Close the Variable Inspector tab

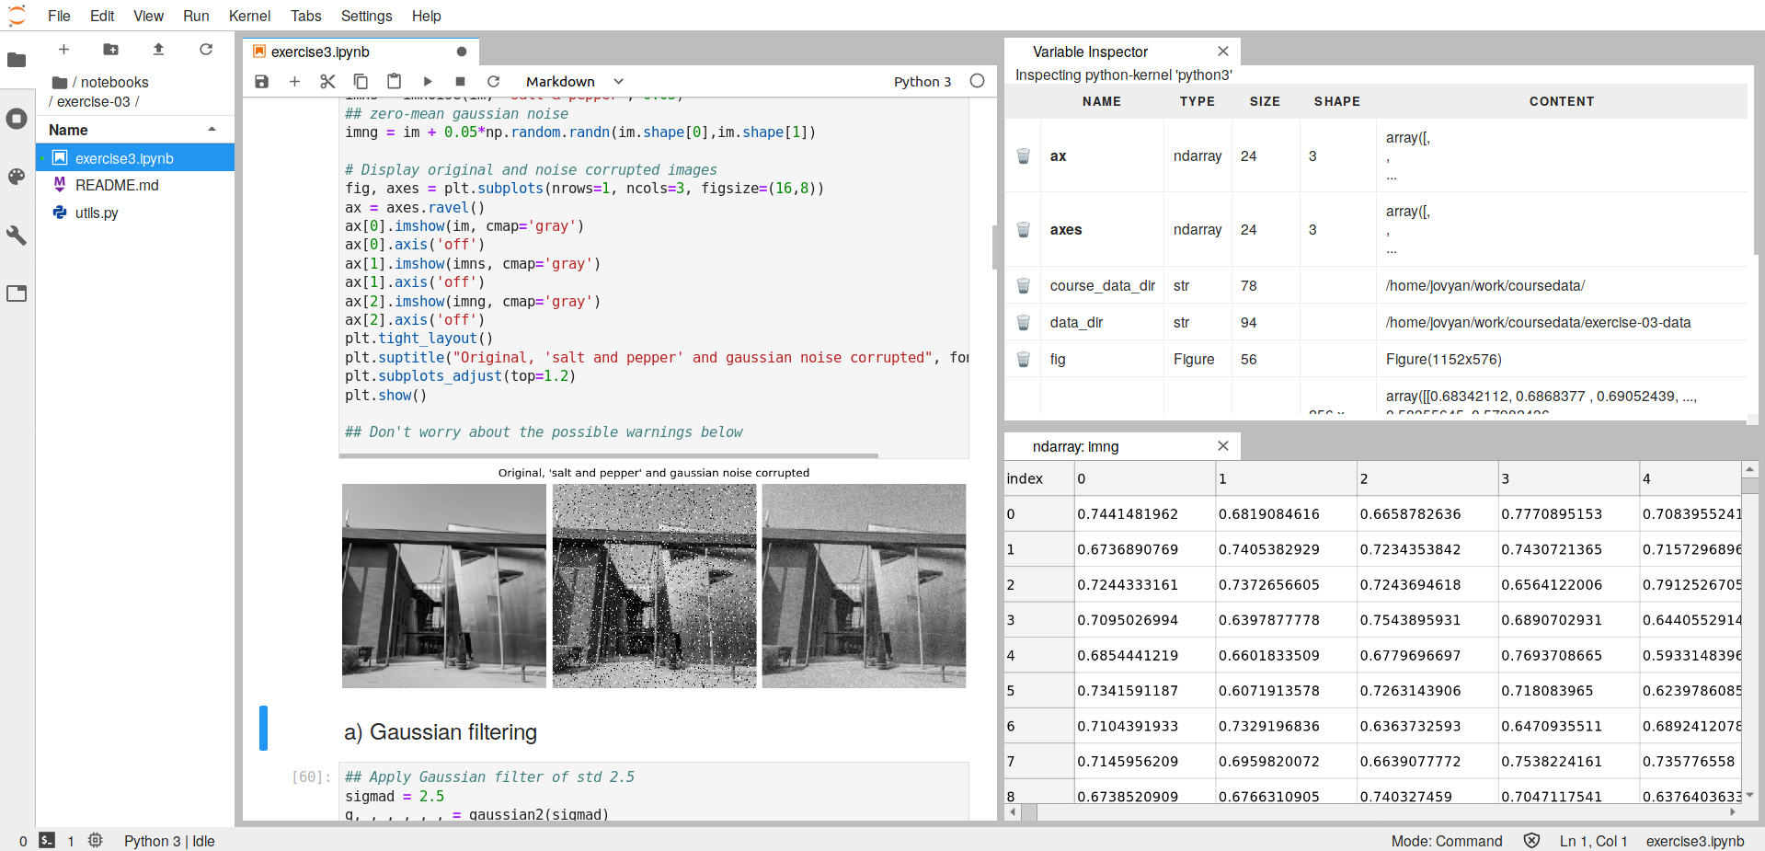1222,52
